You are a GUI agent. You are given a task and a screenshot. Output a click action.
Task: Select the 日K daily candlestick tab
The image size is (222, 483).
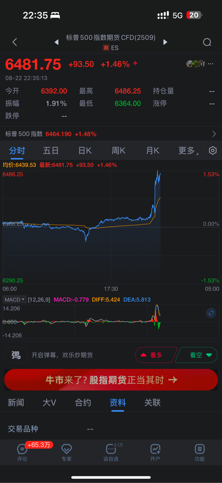click(85, 151)
